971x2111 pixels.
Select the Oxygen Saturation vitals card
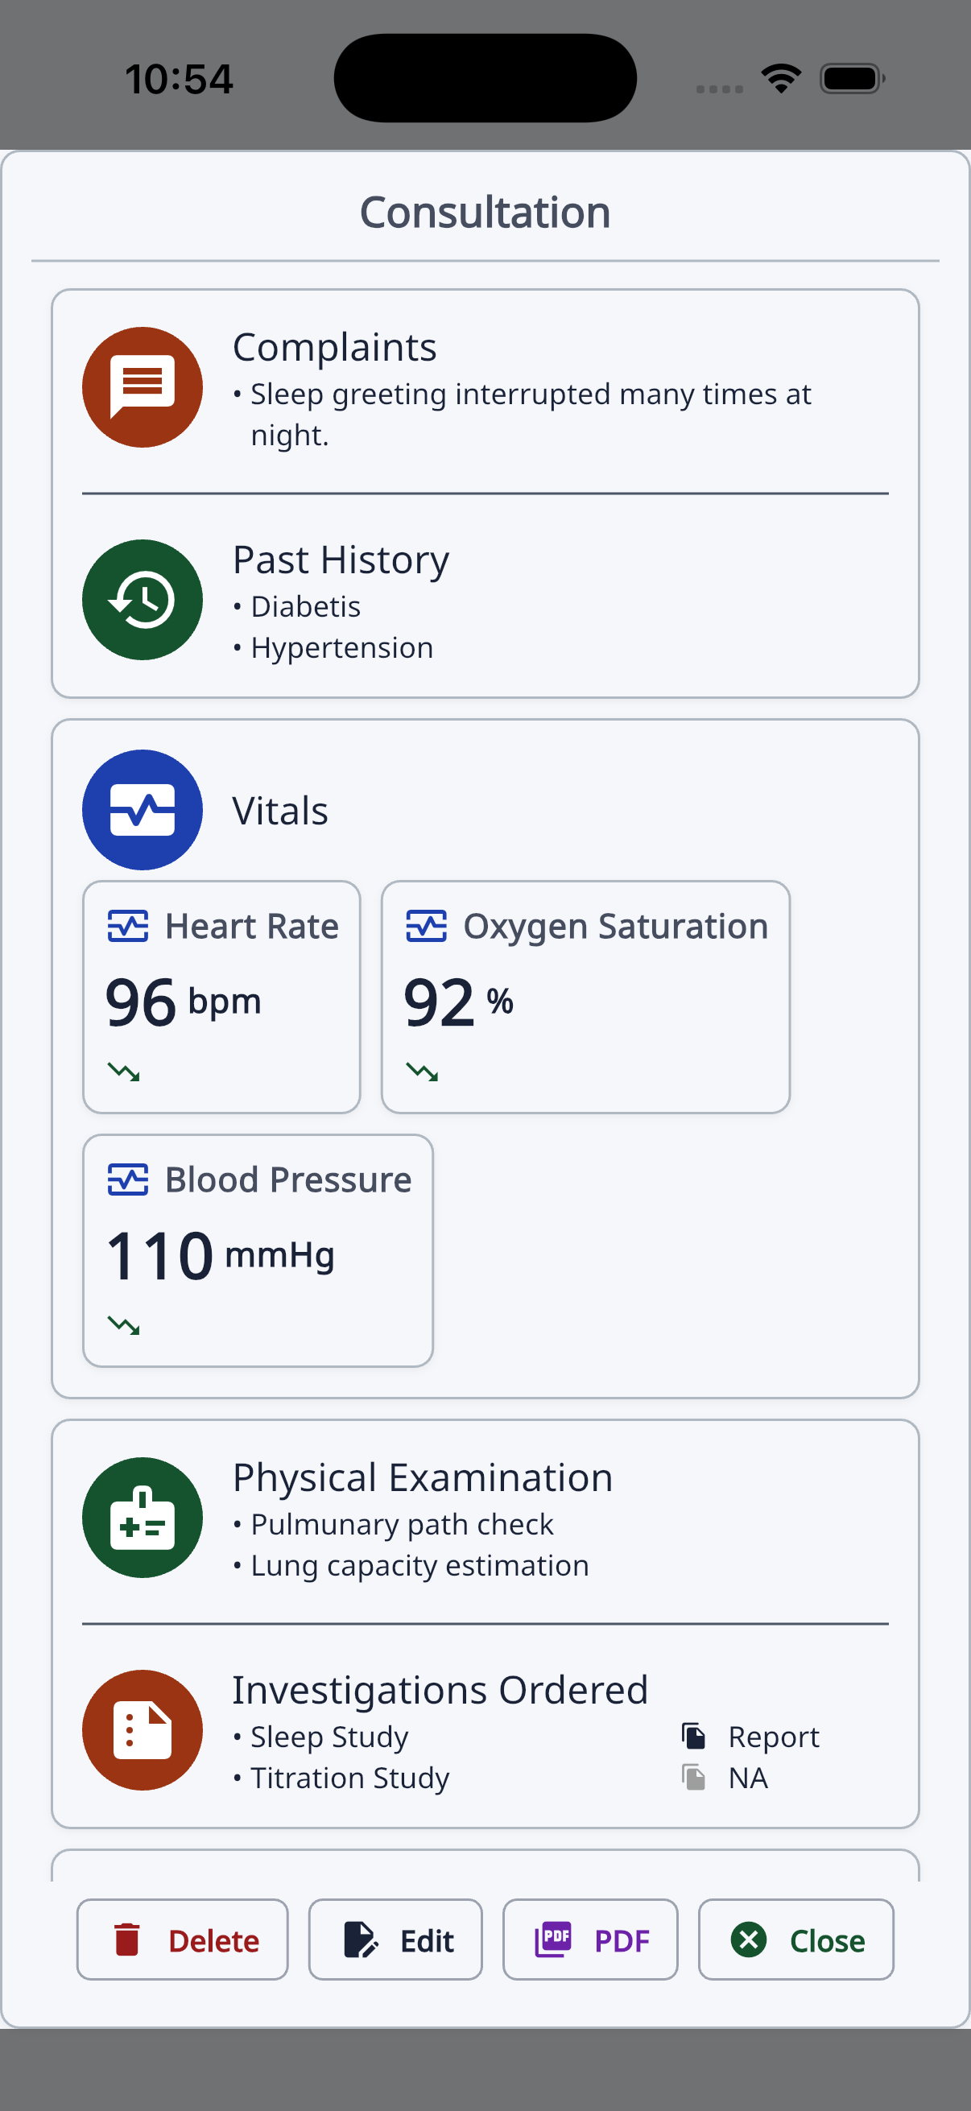tap(585, 998)
